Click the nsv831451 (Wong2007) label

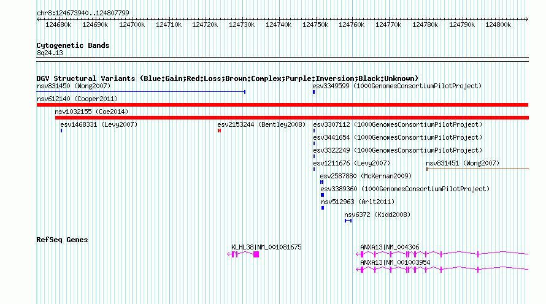click(x=463, y=163)
